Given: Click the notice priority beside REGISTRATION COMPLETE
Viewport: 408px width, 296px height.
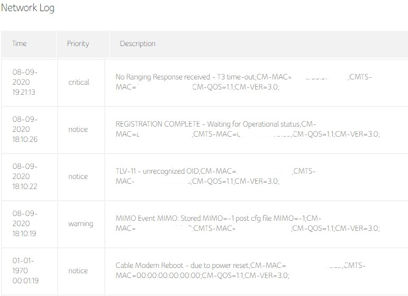Looking at the screenshot, I should click(78, 129).
